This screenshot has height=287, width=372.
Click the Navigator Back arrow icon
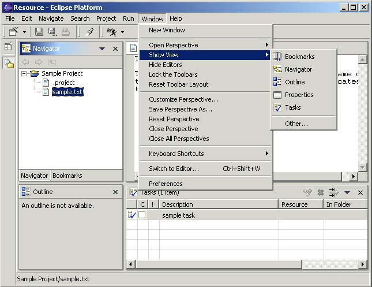[25, 62]
